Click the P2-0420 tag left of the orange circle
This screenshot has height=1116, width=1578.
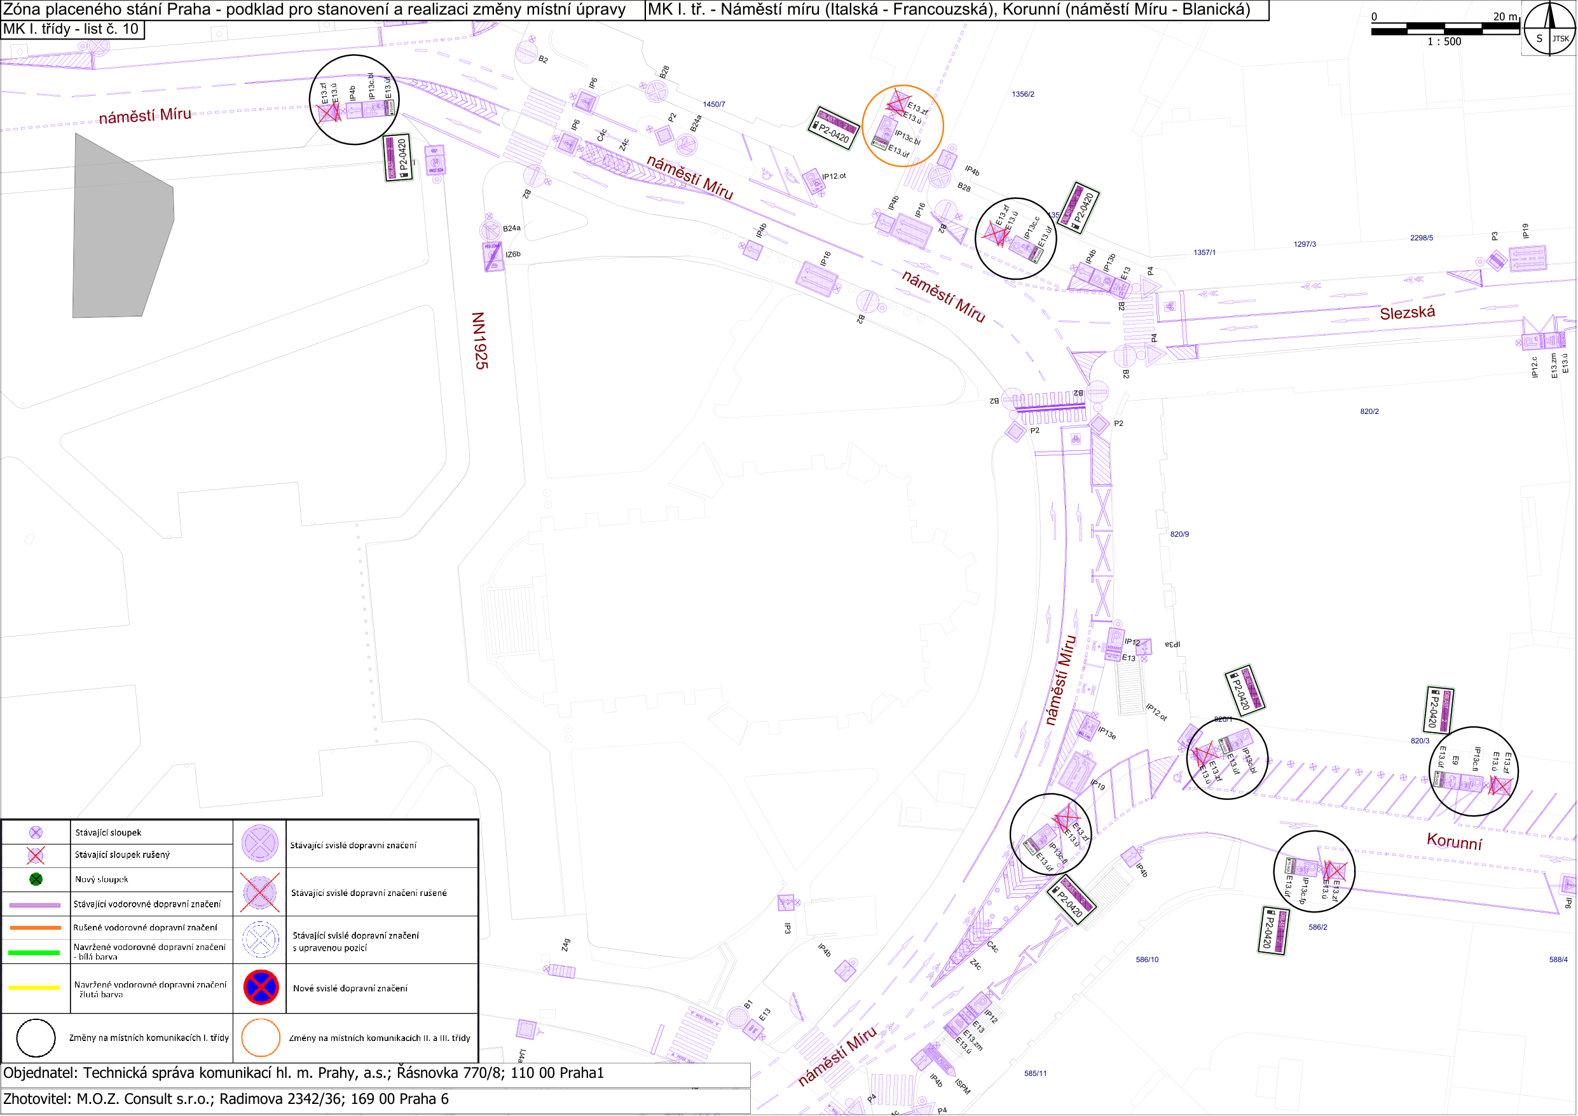click(x=834, y=128)
